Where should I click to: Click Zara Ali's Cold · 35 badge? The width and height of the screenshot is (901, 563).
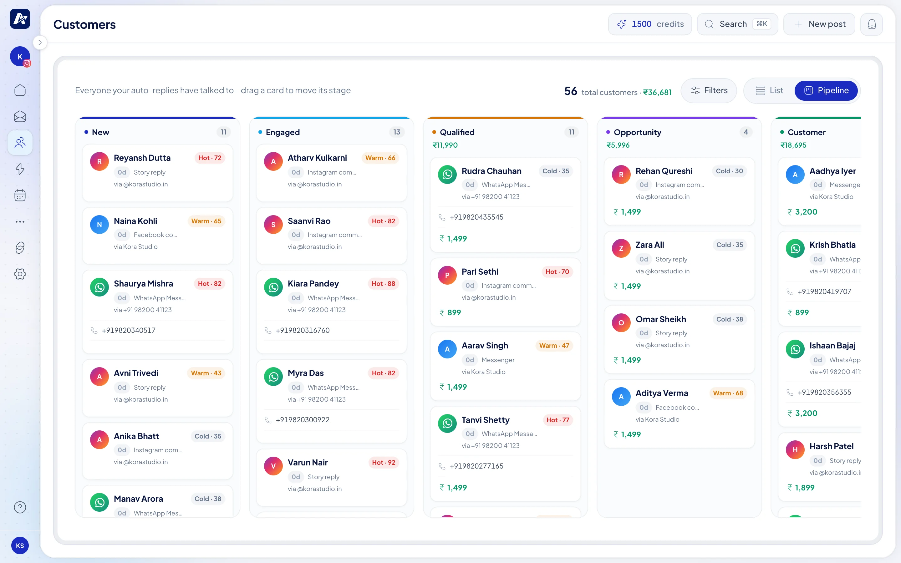(x=729, y=245)
